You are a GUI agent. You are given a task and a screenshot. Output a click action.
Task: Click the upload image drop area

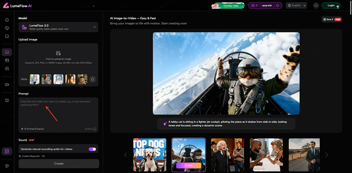[x=59, y=58]
